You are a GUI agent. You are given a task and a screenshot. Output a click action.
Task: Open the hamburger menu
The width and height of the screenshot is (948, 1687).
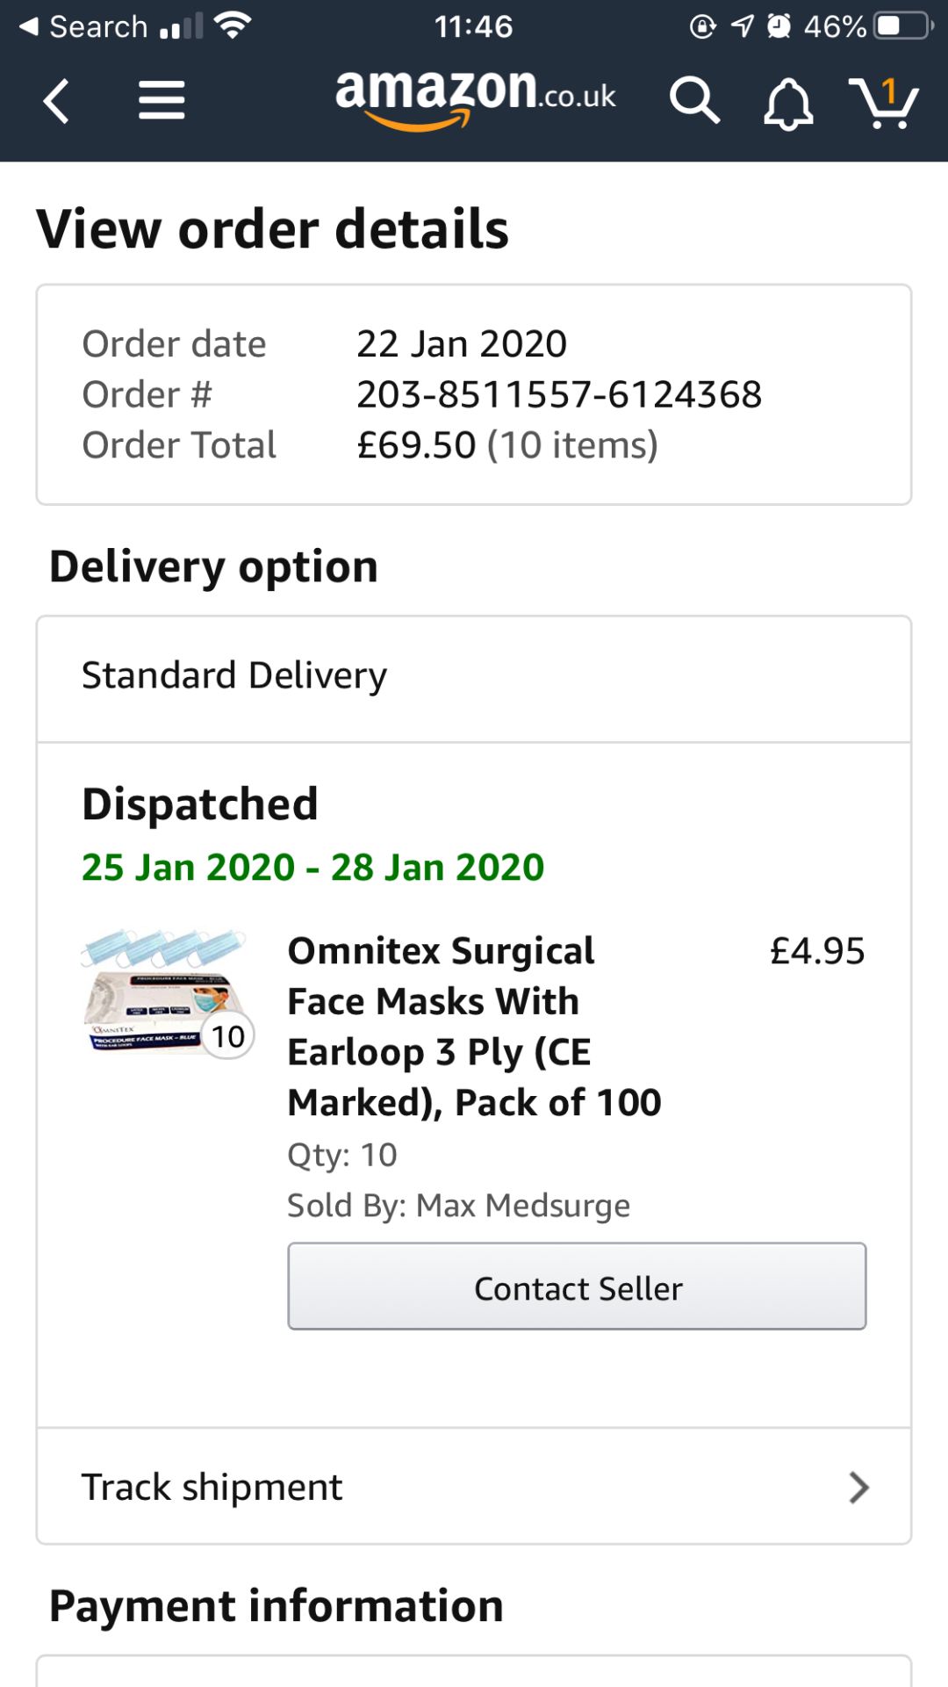point(162,100)
